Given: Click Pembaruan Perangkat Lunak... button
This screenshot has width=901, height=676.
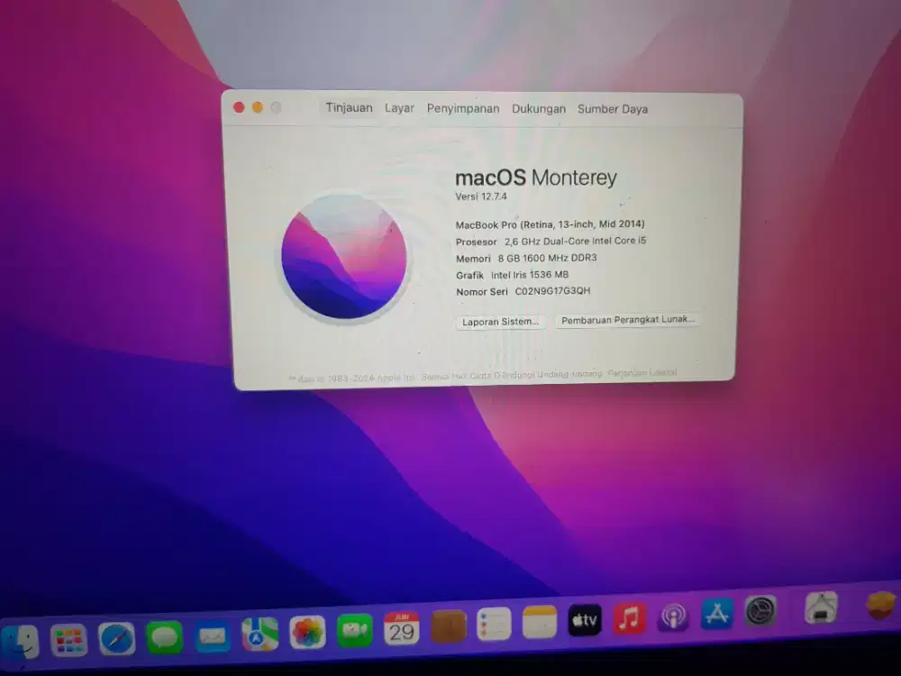Looking at the screenshot, I should coord(628,320).
